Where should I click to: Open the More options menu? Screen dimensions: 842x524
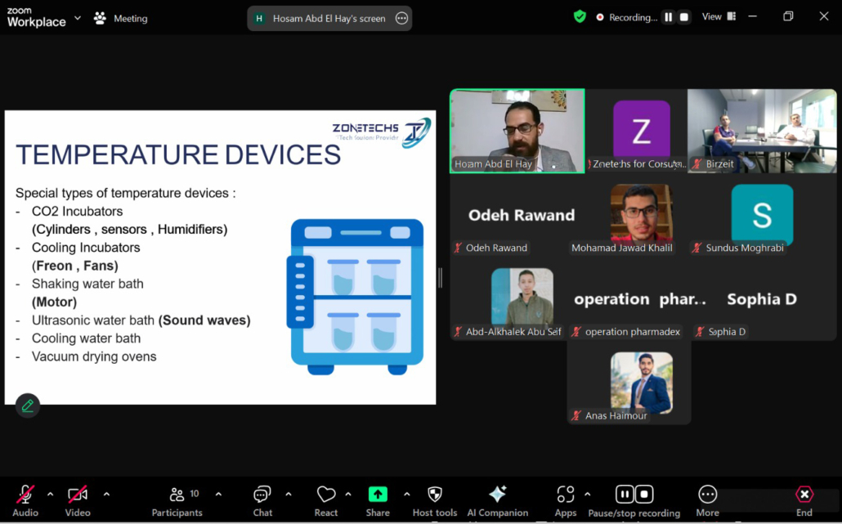pyautogui.click(x=707, y=499)
